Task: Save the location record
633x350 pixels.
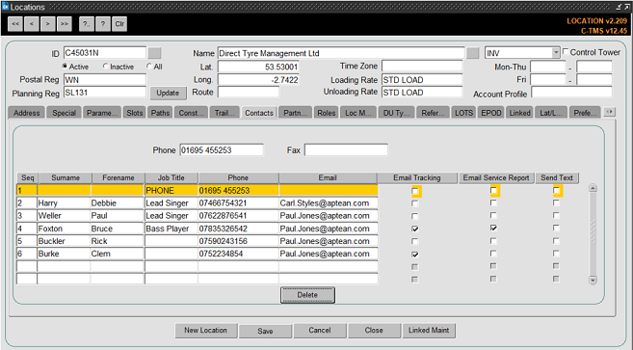Action: [x=265, y=331]
